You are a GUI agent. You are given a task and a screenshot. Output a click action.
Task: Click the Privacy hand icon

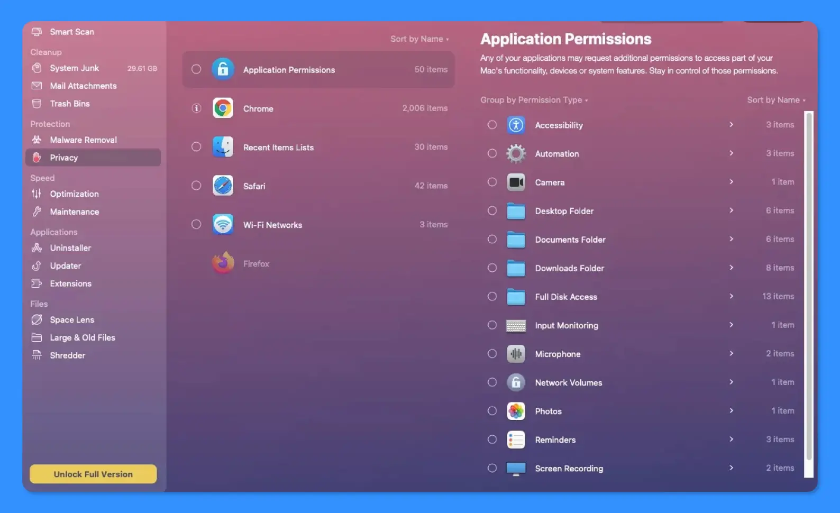36,158
